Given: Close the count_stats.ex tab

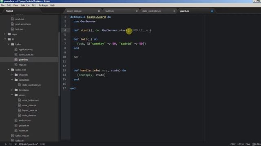Looking at the screenshot, I should tap(99, 11).
